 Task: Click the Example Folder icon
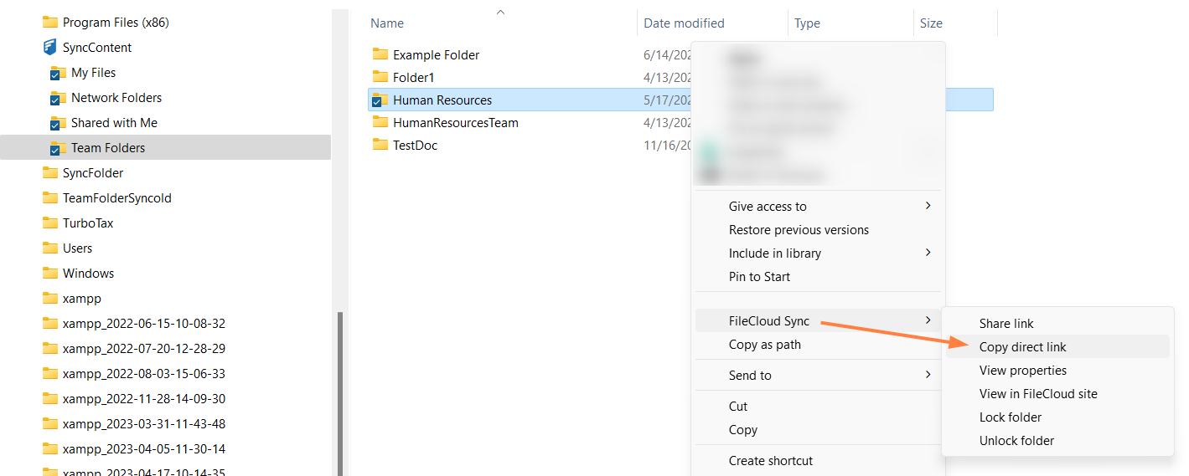381,55
